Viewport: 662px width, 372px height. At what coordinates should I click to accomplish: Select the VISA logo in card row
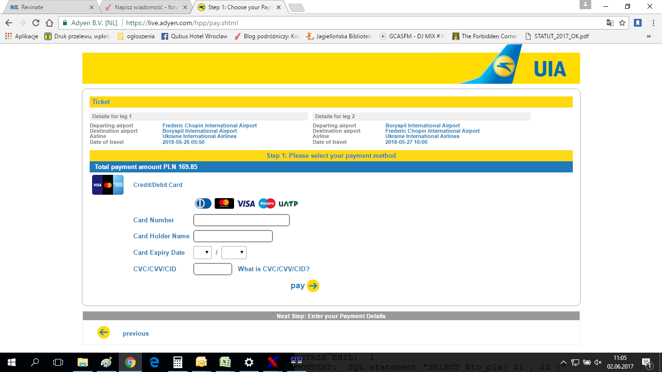[x=246, y=203]
